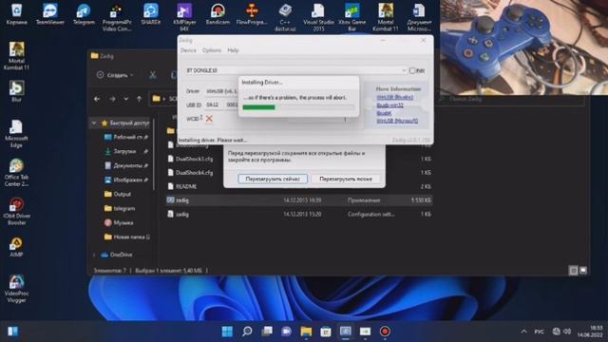Click the Windows Start button in taskbar center
This screenshot has height=342, width=608.
pos(227,332)
